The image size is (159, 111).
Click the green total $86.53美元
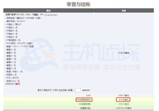[x=124, y=104]
